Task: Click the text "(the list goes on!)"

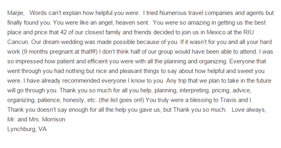Action: 121,100
